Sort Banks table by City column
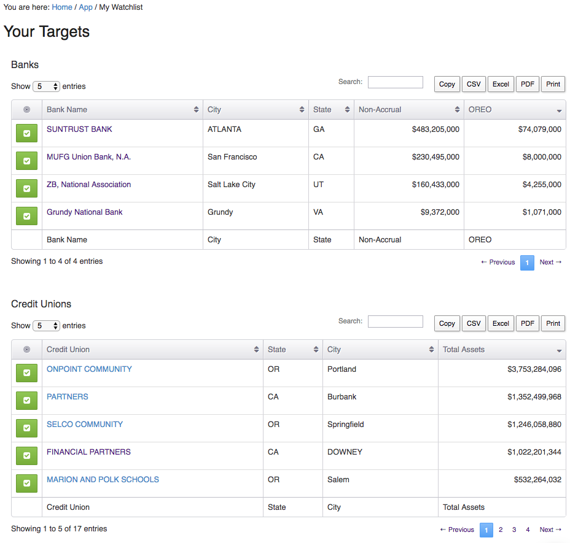The image size is (570, 543). point(256,110)
